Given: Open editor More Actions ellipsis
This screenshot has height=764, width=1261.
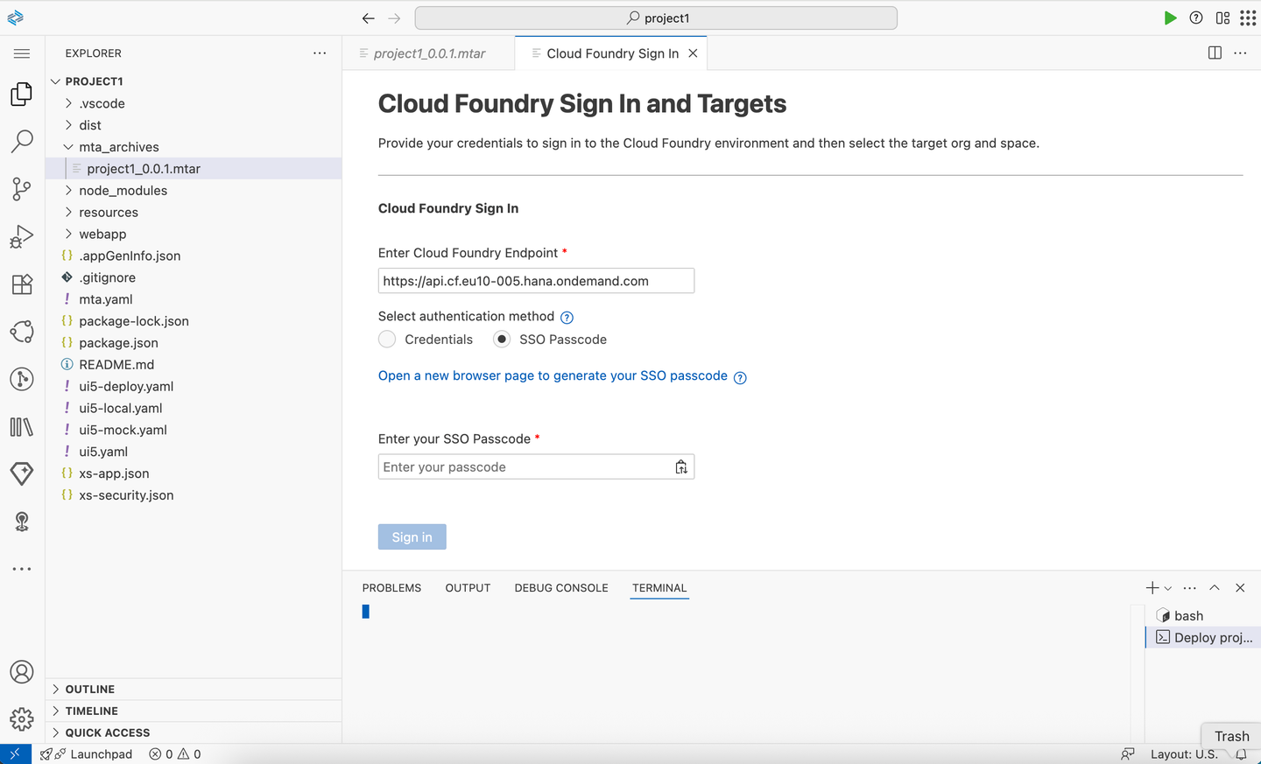Looking at the screenshot, I should [1240, 53].
